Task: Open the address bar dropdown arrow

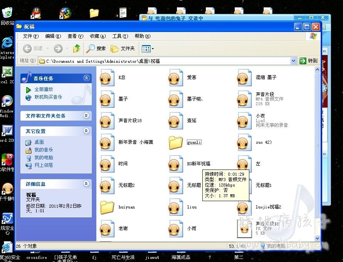Action: pyautogui.click(x=293, y=60)
